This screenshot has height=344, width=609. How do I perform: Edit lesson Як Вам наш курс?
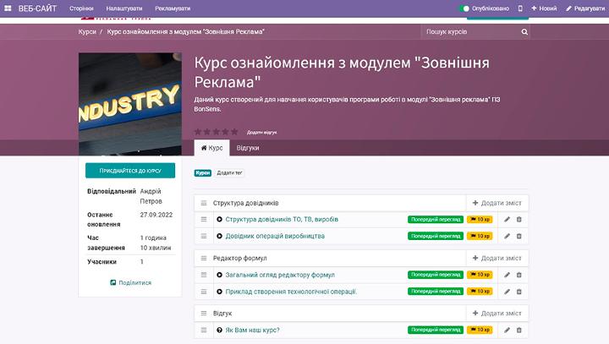507,330
